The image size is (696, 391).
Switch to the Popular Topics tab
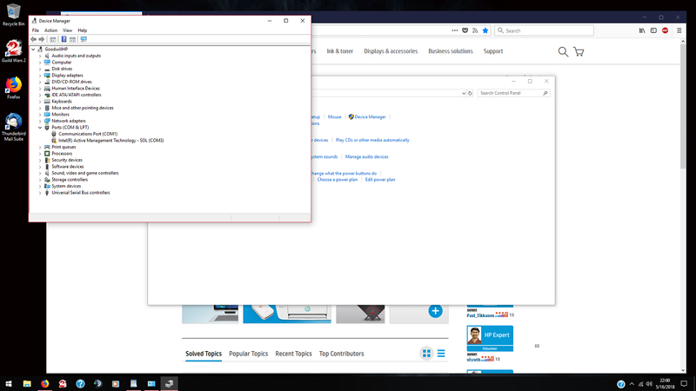click(248, 354)
